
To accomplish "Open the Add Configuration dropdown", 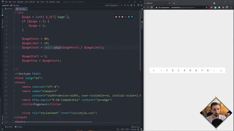I will 112,5.
